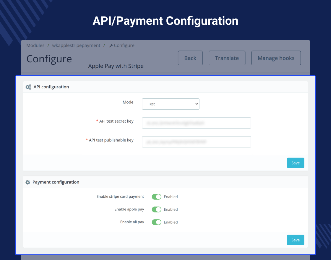Viewport: 331px width, 260px height.
Task: Click the wrench icon beside Configure breadcrumb
Action: tap(111, 45)
